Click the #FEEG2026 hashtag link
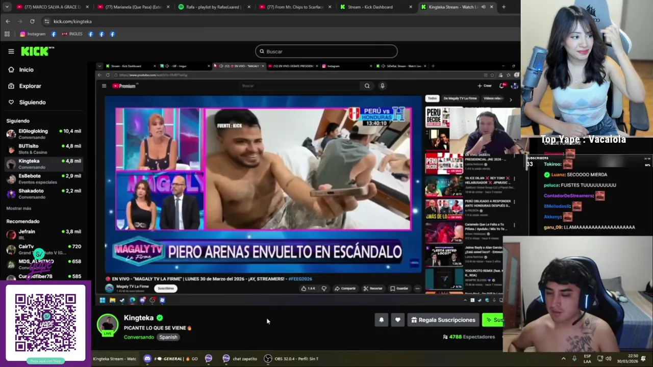The width and height of the screenshot is (653, 367). click(300, 279)
